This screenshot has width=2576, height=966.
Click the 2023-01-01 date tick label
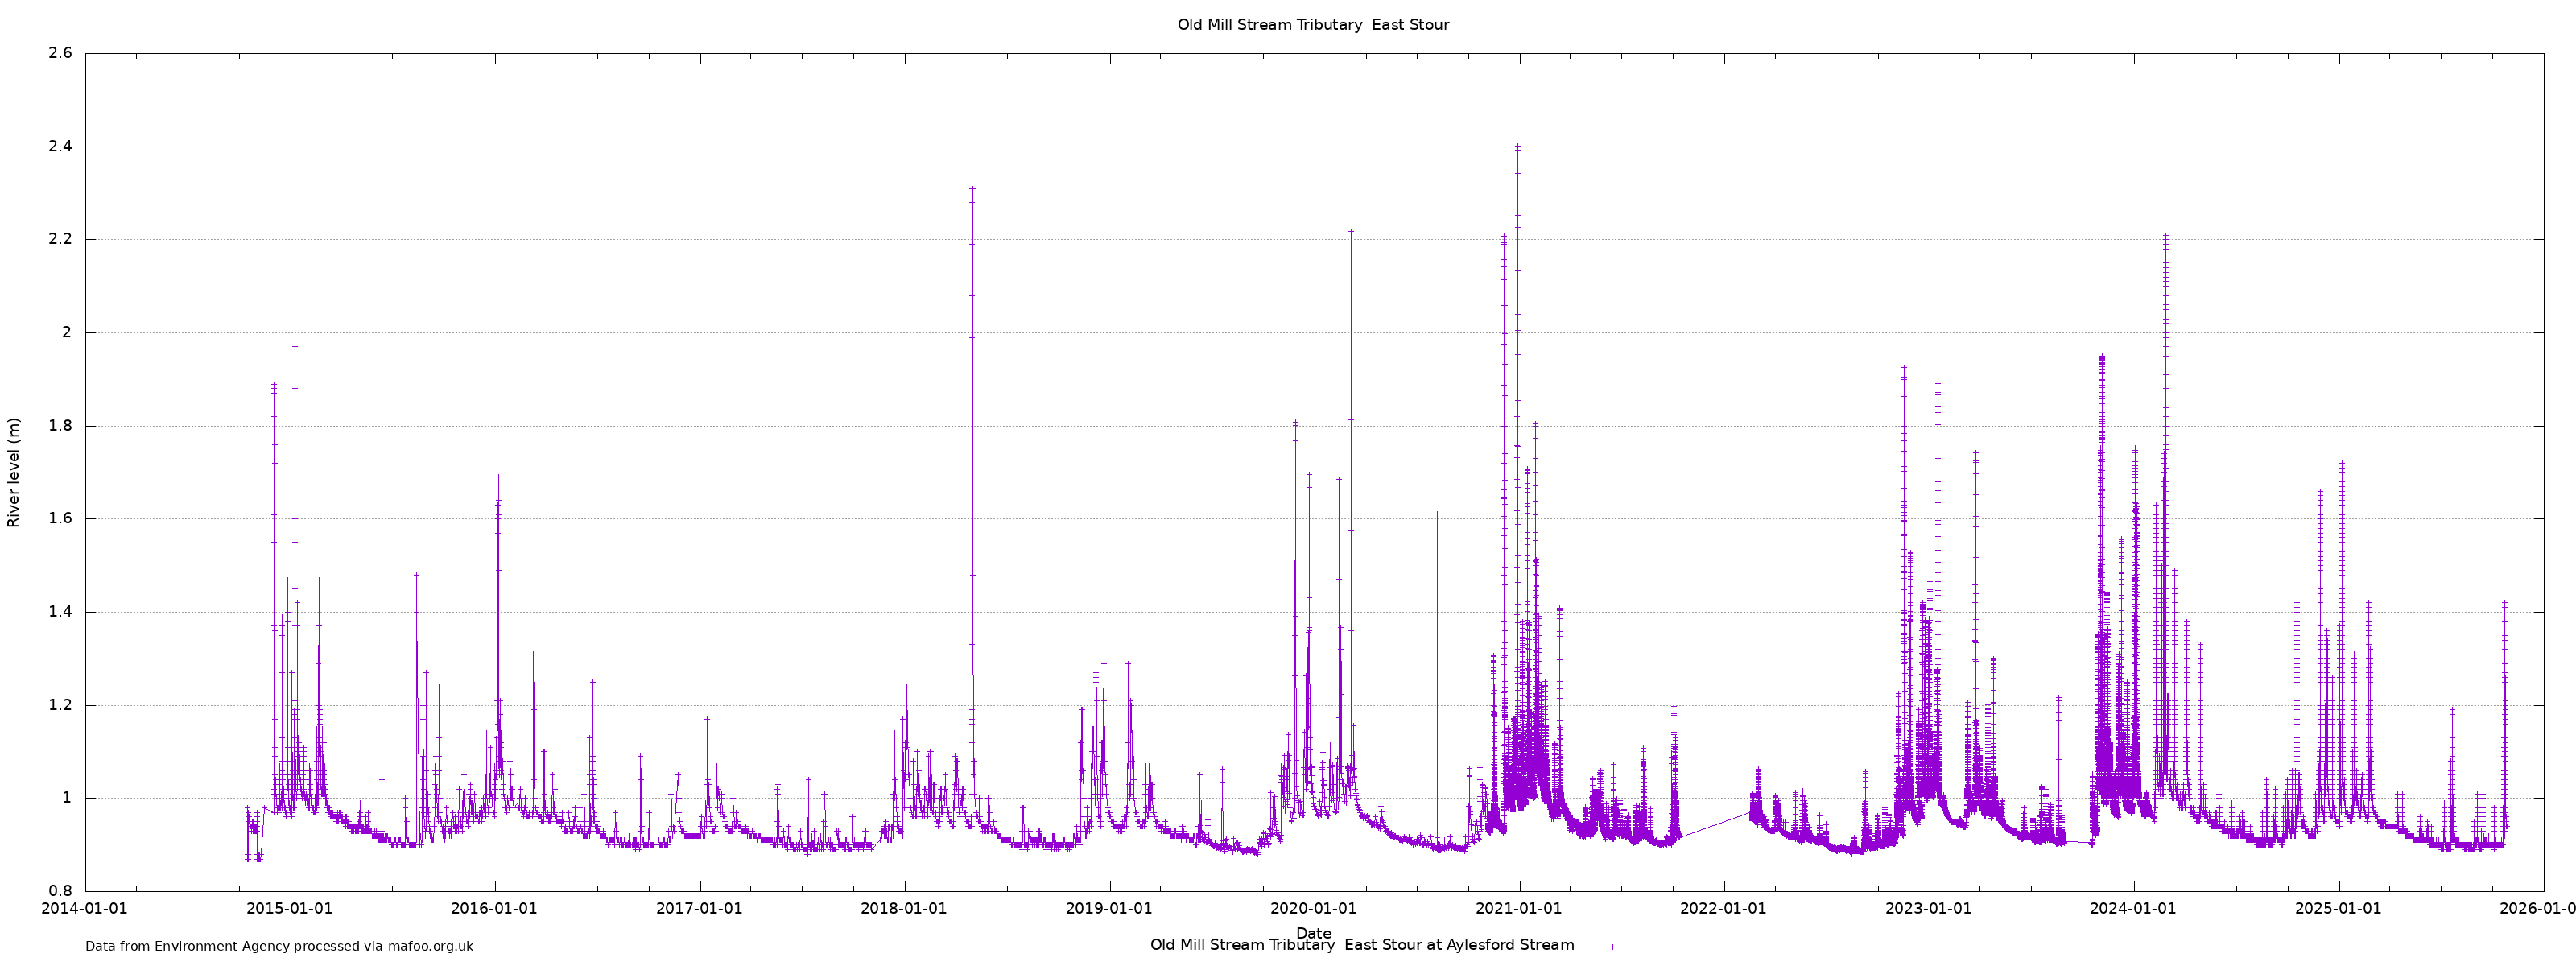(x=1929, y=909)
